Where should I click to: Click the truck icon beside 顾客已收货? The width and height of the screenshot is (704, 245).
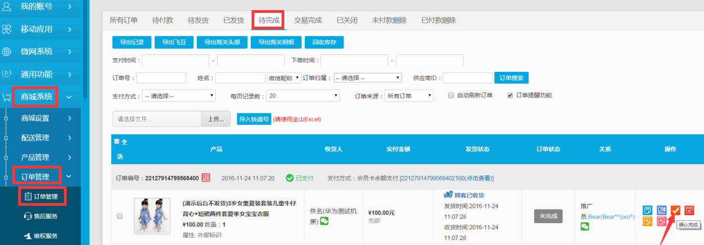coord(449,195)
